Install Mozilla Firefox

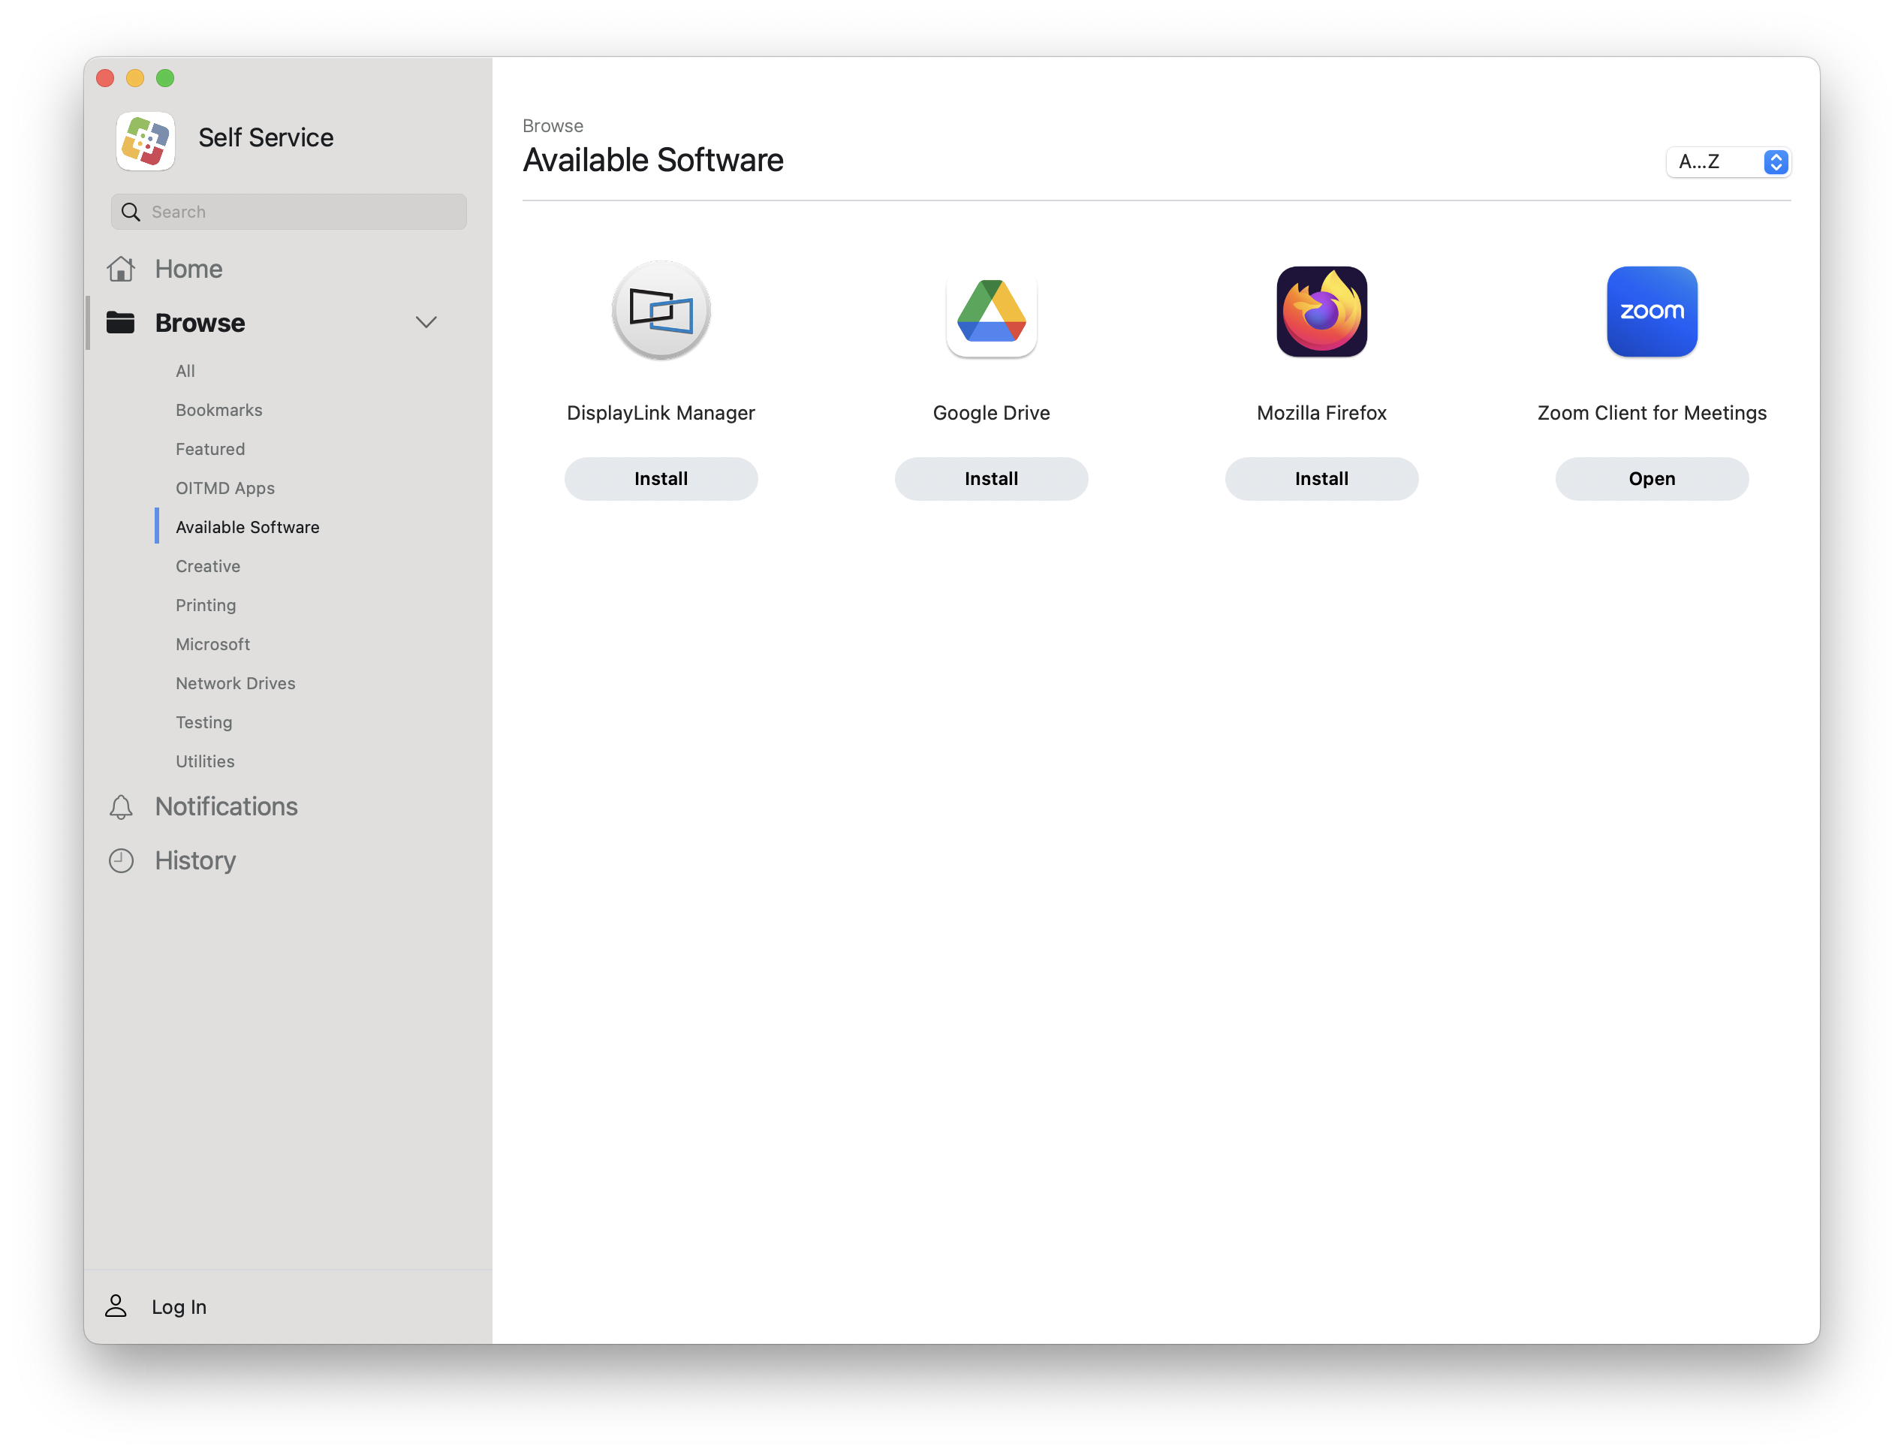pos(1321,479)
